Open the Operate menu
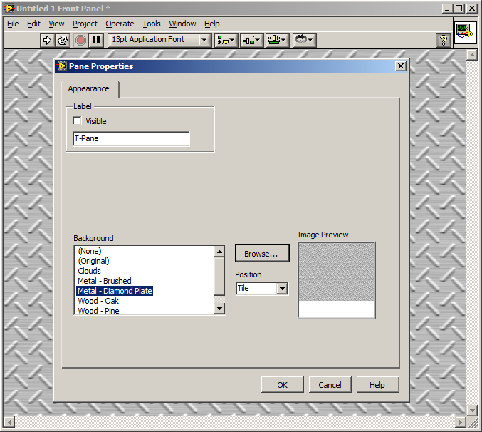Viewport: 482px width, 432px height. [x=120, y=24]
